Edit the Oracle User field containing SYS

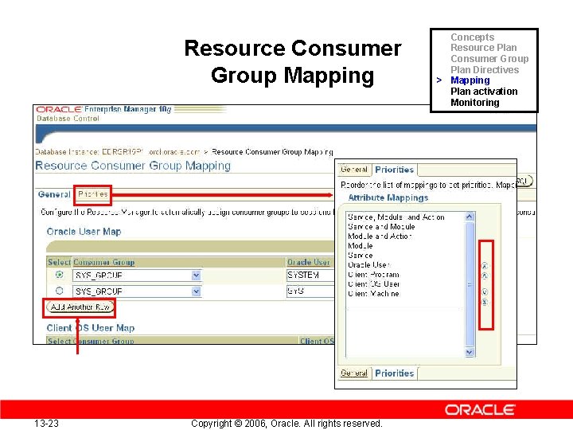(310, 291)
